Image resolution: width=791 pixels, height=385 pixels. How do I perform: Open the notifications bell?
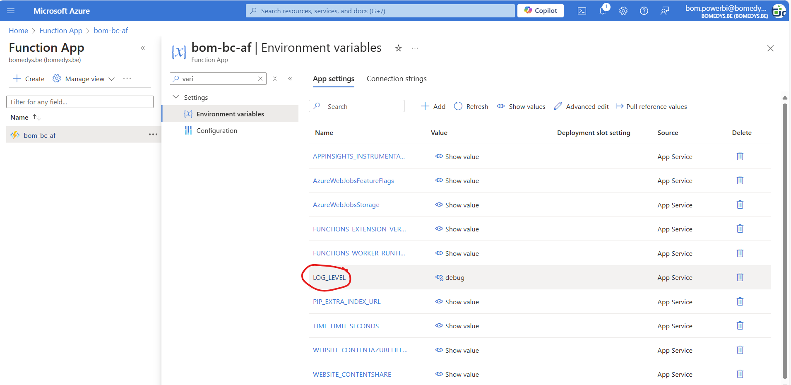tap(603, 11)
